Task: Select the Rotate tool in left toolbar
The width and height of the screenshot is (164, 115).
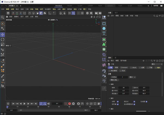Action: pyautogui.click(x=2, y=40)
